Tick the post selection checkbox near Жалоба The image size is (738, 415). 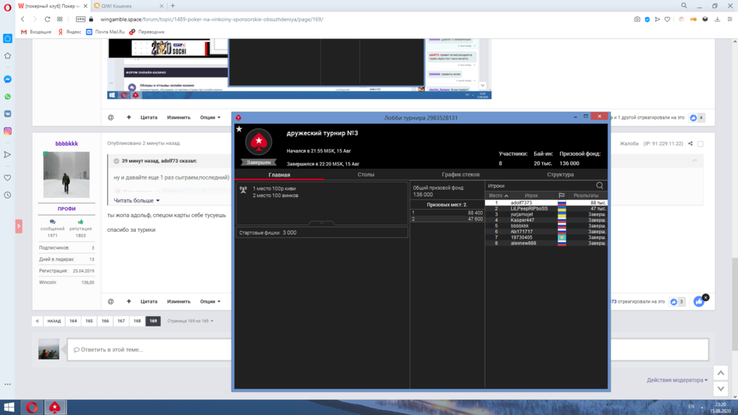[x=700, y=144]
